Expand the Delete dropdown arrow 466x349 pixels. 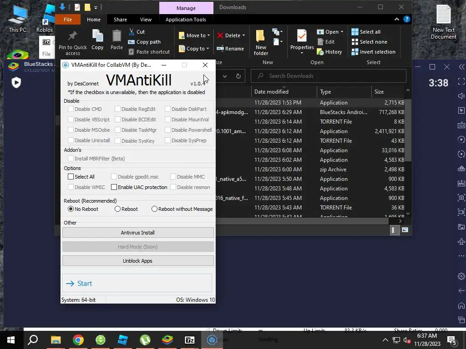pos(244,35)
